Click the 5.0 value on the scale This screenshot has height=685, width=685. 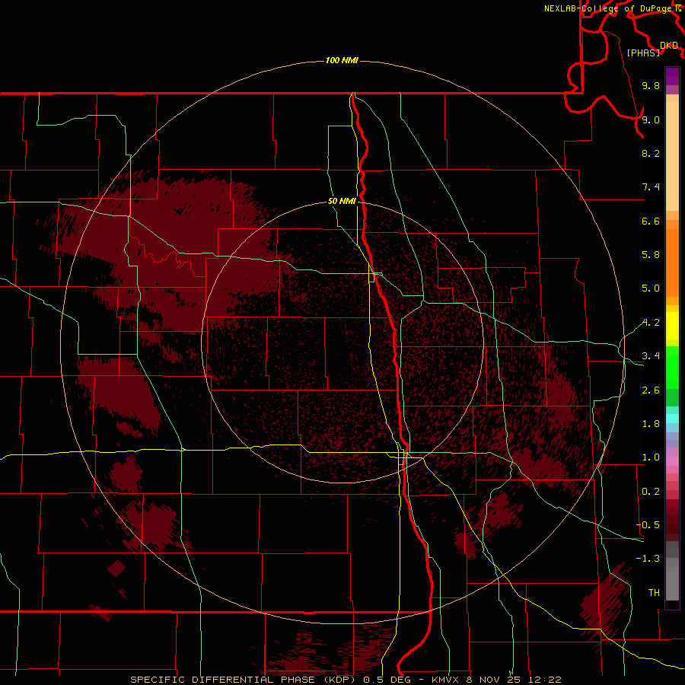tap(651, 288)
